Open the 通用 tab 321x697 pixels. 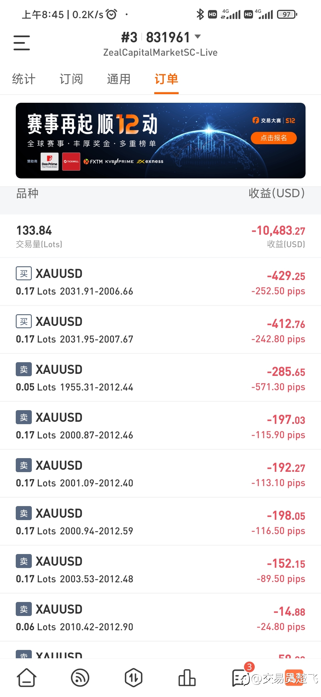(x=119, y=79)
